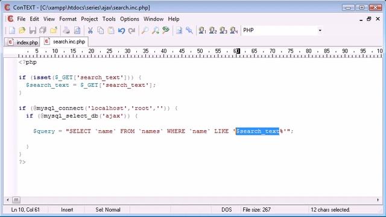Click horizontal scrollbar right arrow

point(378,200)
